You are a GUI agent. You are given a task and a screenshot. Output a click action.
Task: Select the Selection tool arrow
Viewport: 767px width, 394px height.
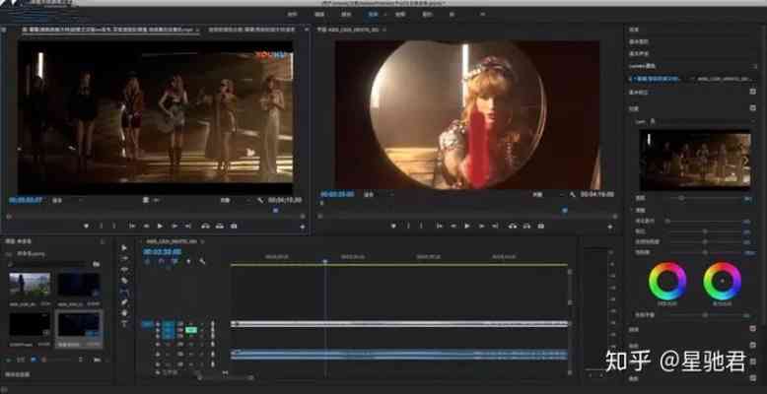pos(124,248)
